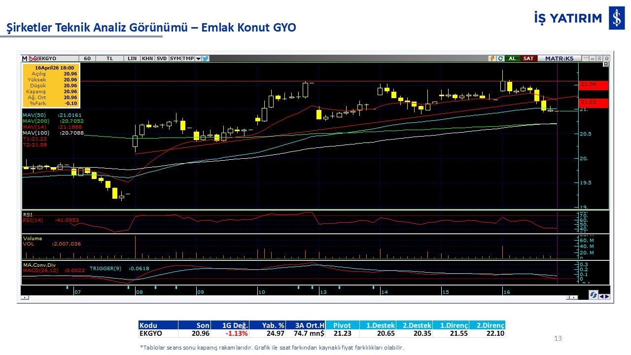Toggle the KHN chart option
This screenshot has height=355, width=631.
pos(147,58)
